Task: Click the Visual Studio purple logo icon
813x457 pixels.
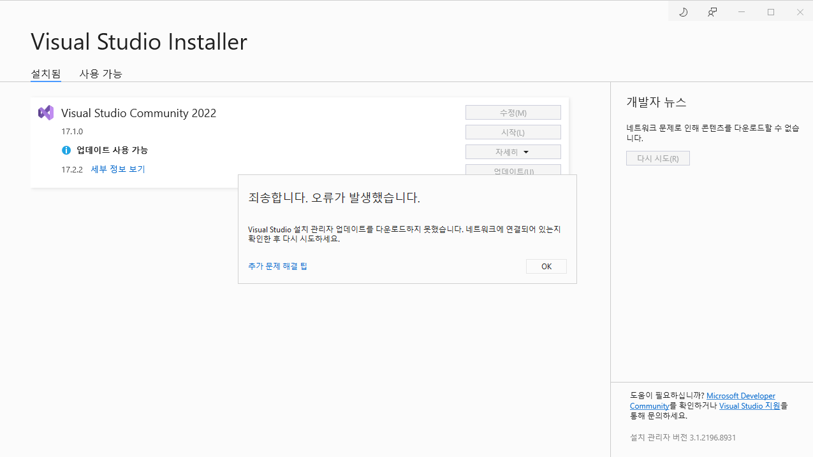Action: click(x=46, y=113)
